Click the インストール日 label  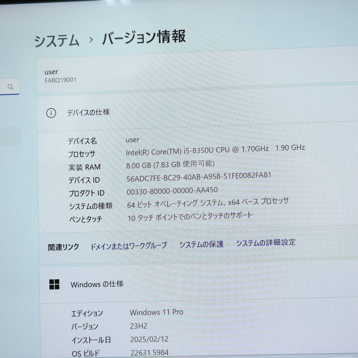pos(91,340)
